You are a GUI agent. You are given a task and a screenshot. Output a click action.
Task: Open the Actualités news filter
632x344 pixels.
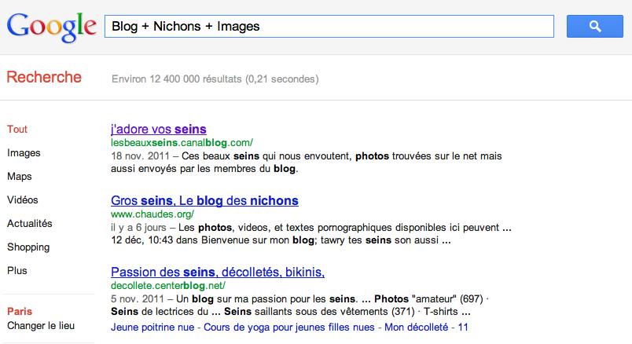pos(29,224)
